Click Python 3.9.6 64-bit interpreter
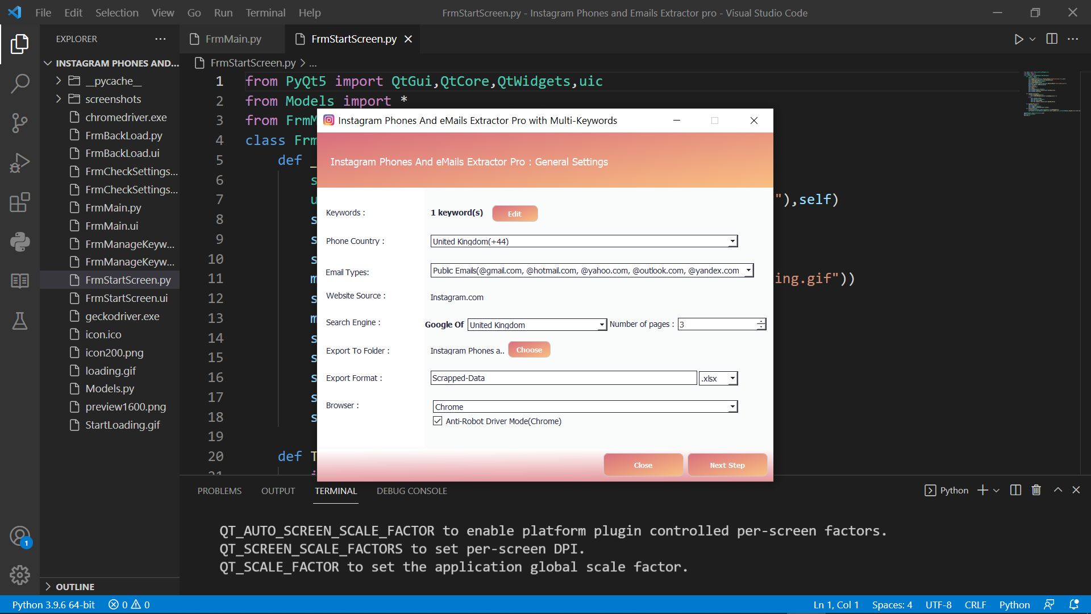Image resolution: width=1091 pixels, height=614 pixels. pyautogui.click(x=53, y=604)
